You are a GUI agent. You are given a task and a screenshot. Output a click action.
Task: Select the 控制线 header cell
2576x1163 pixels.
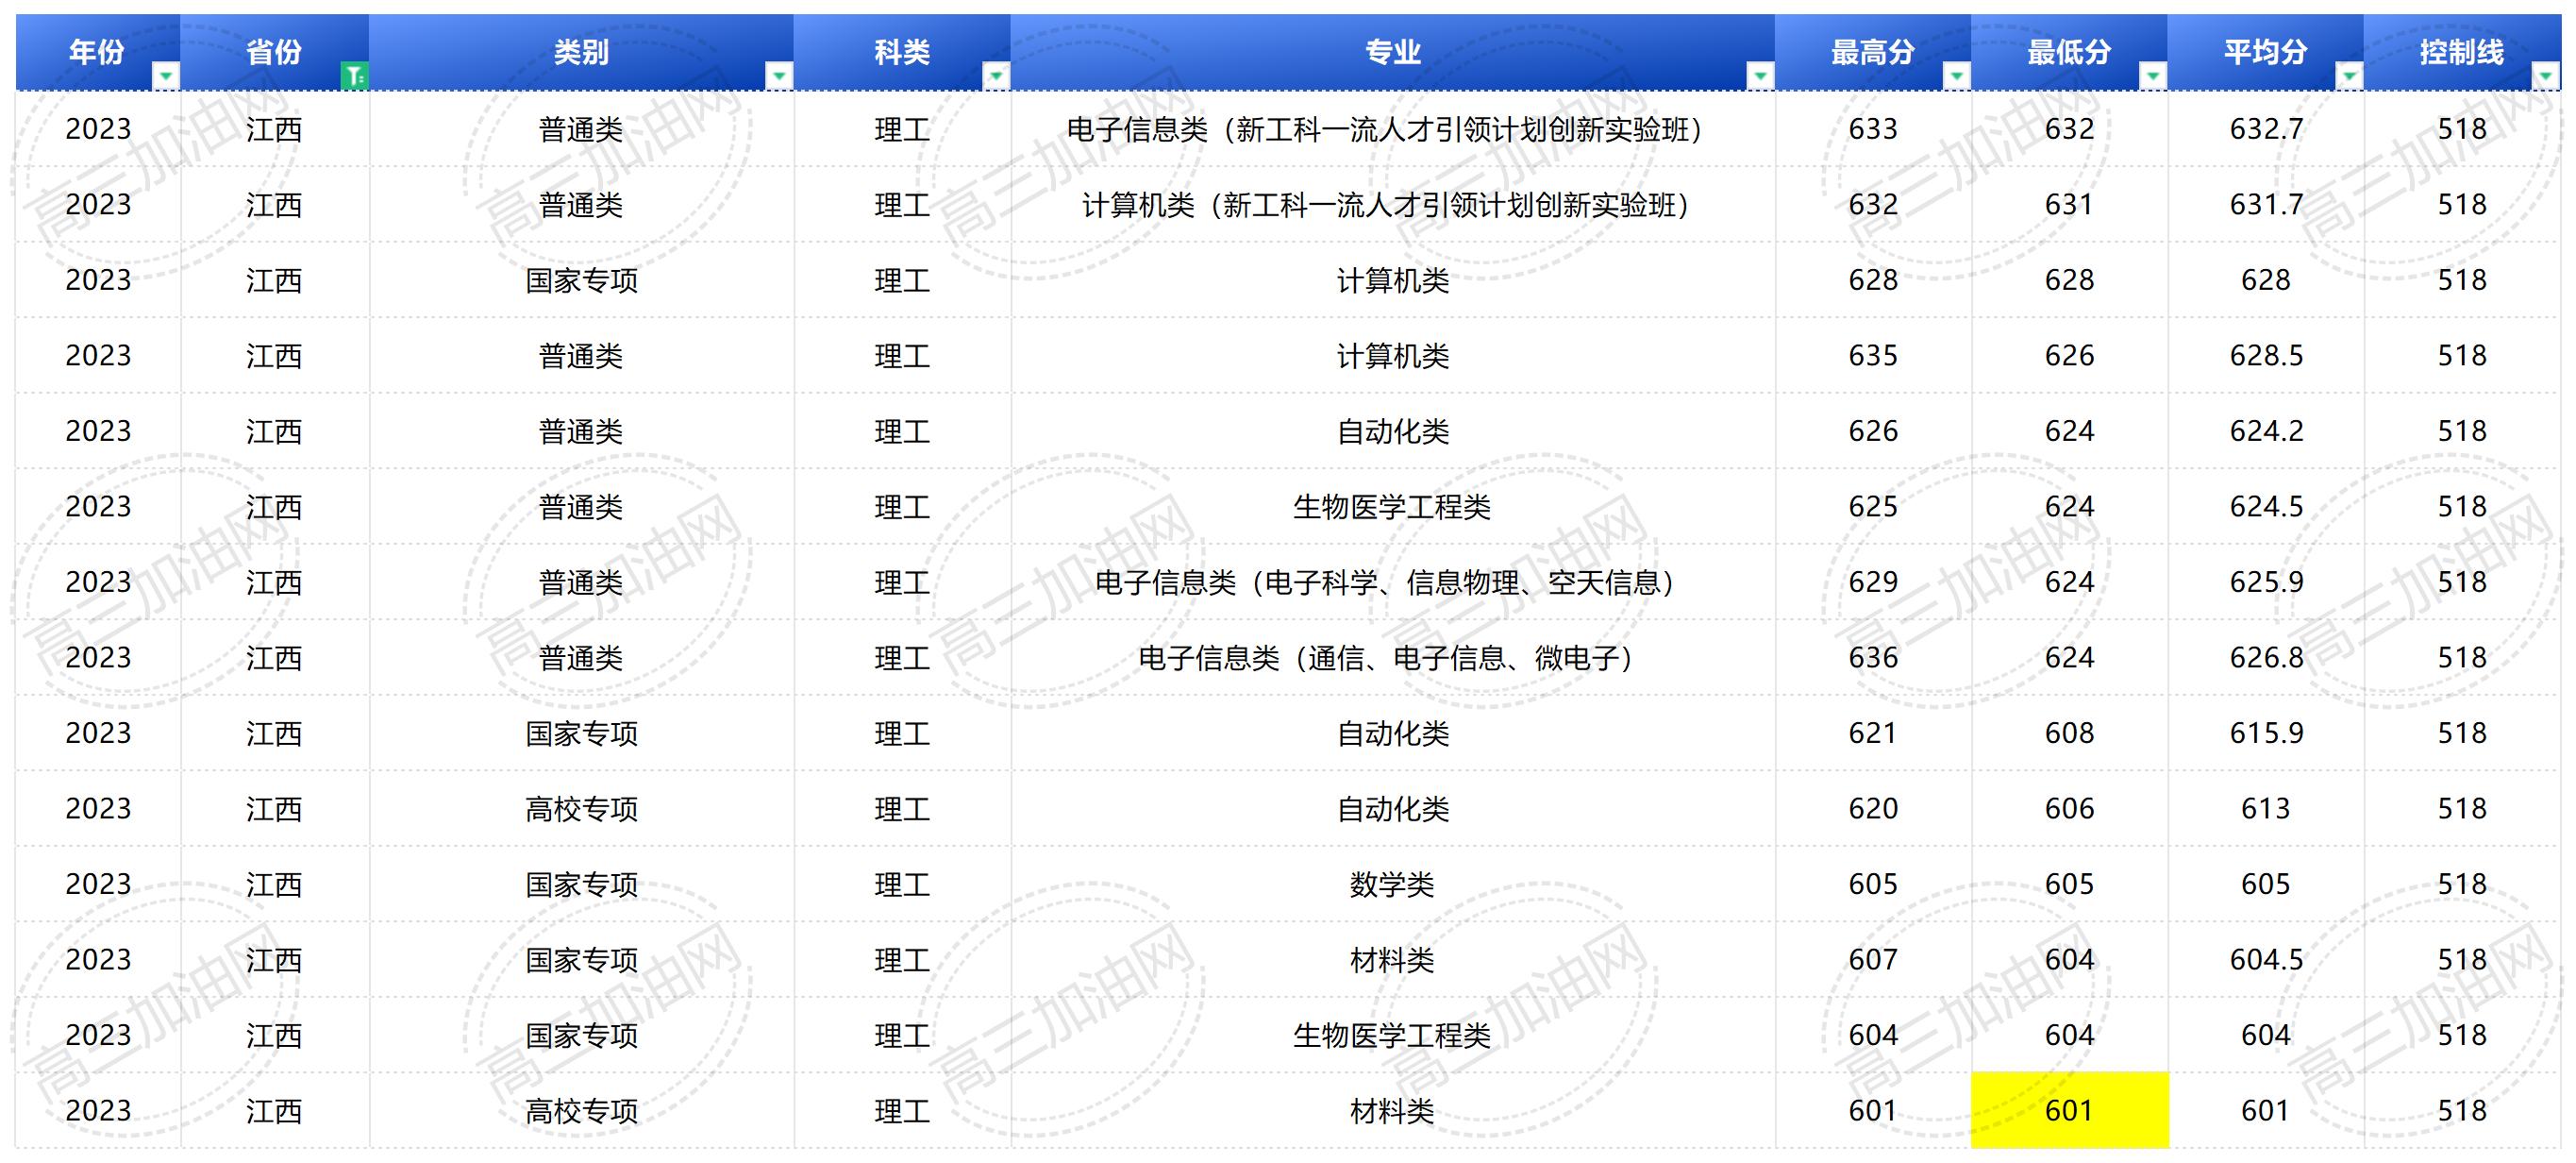(x=2462, y=52)
